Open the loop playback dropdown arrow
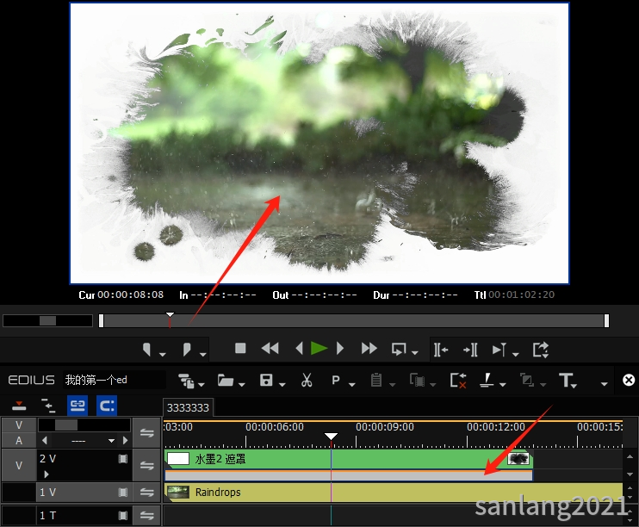 click(417, 353)
